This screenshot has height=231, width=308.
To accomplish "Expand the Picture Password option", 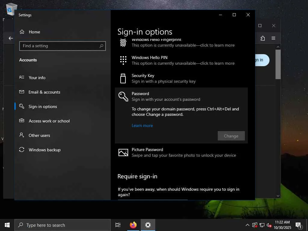I will point(181,152).
